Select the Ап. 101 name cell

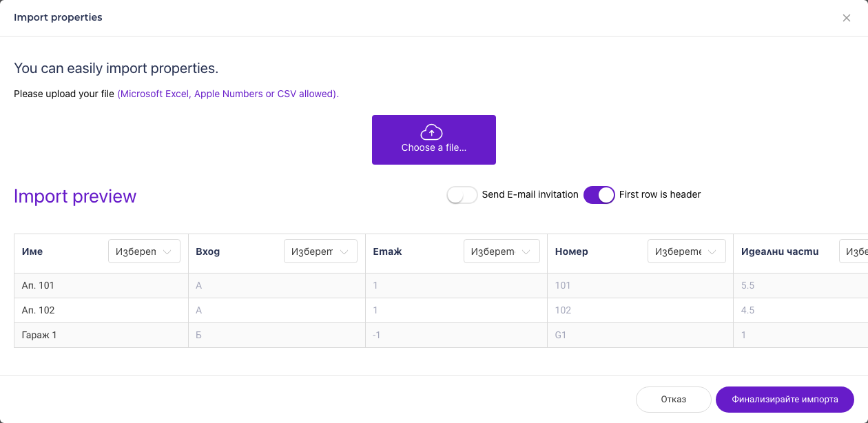point(101,285)
